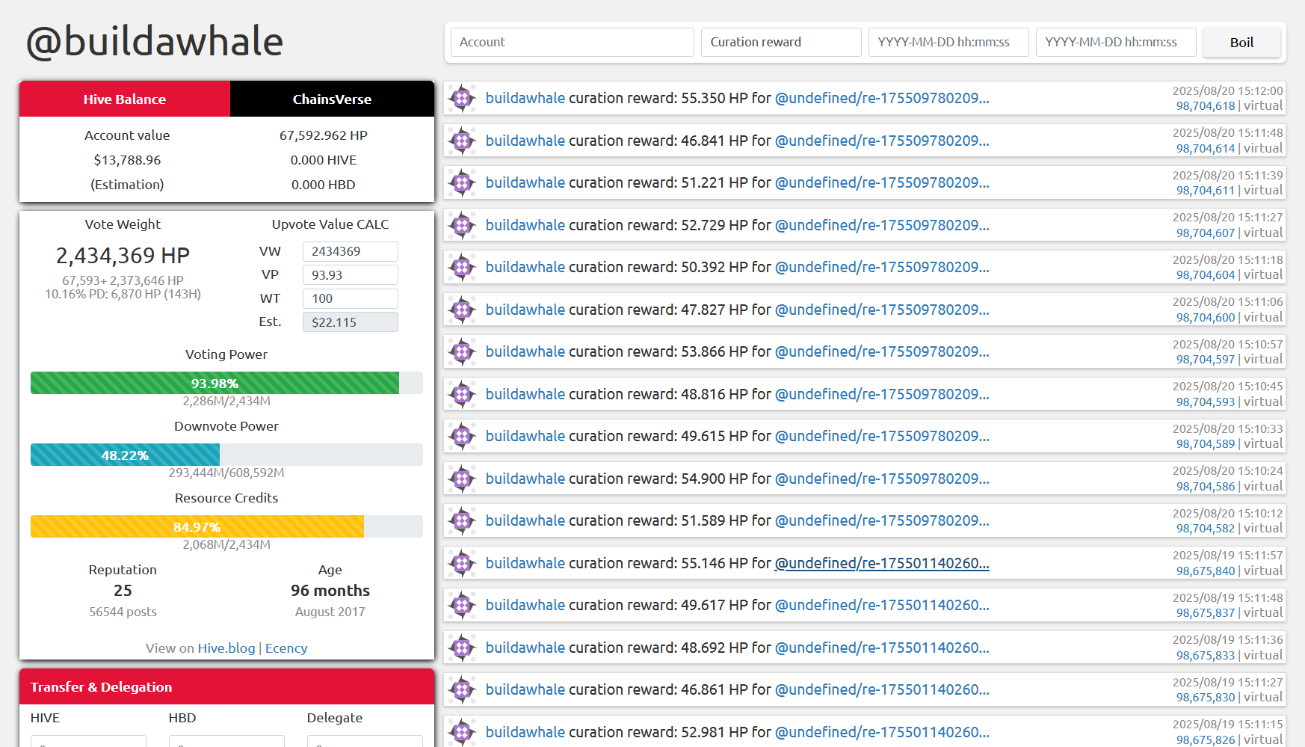This screenshot has height=747, width=1305.
Task: Click the avatar icon beside the 53.866 HP reward
Action: [462, 351]
